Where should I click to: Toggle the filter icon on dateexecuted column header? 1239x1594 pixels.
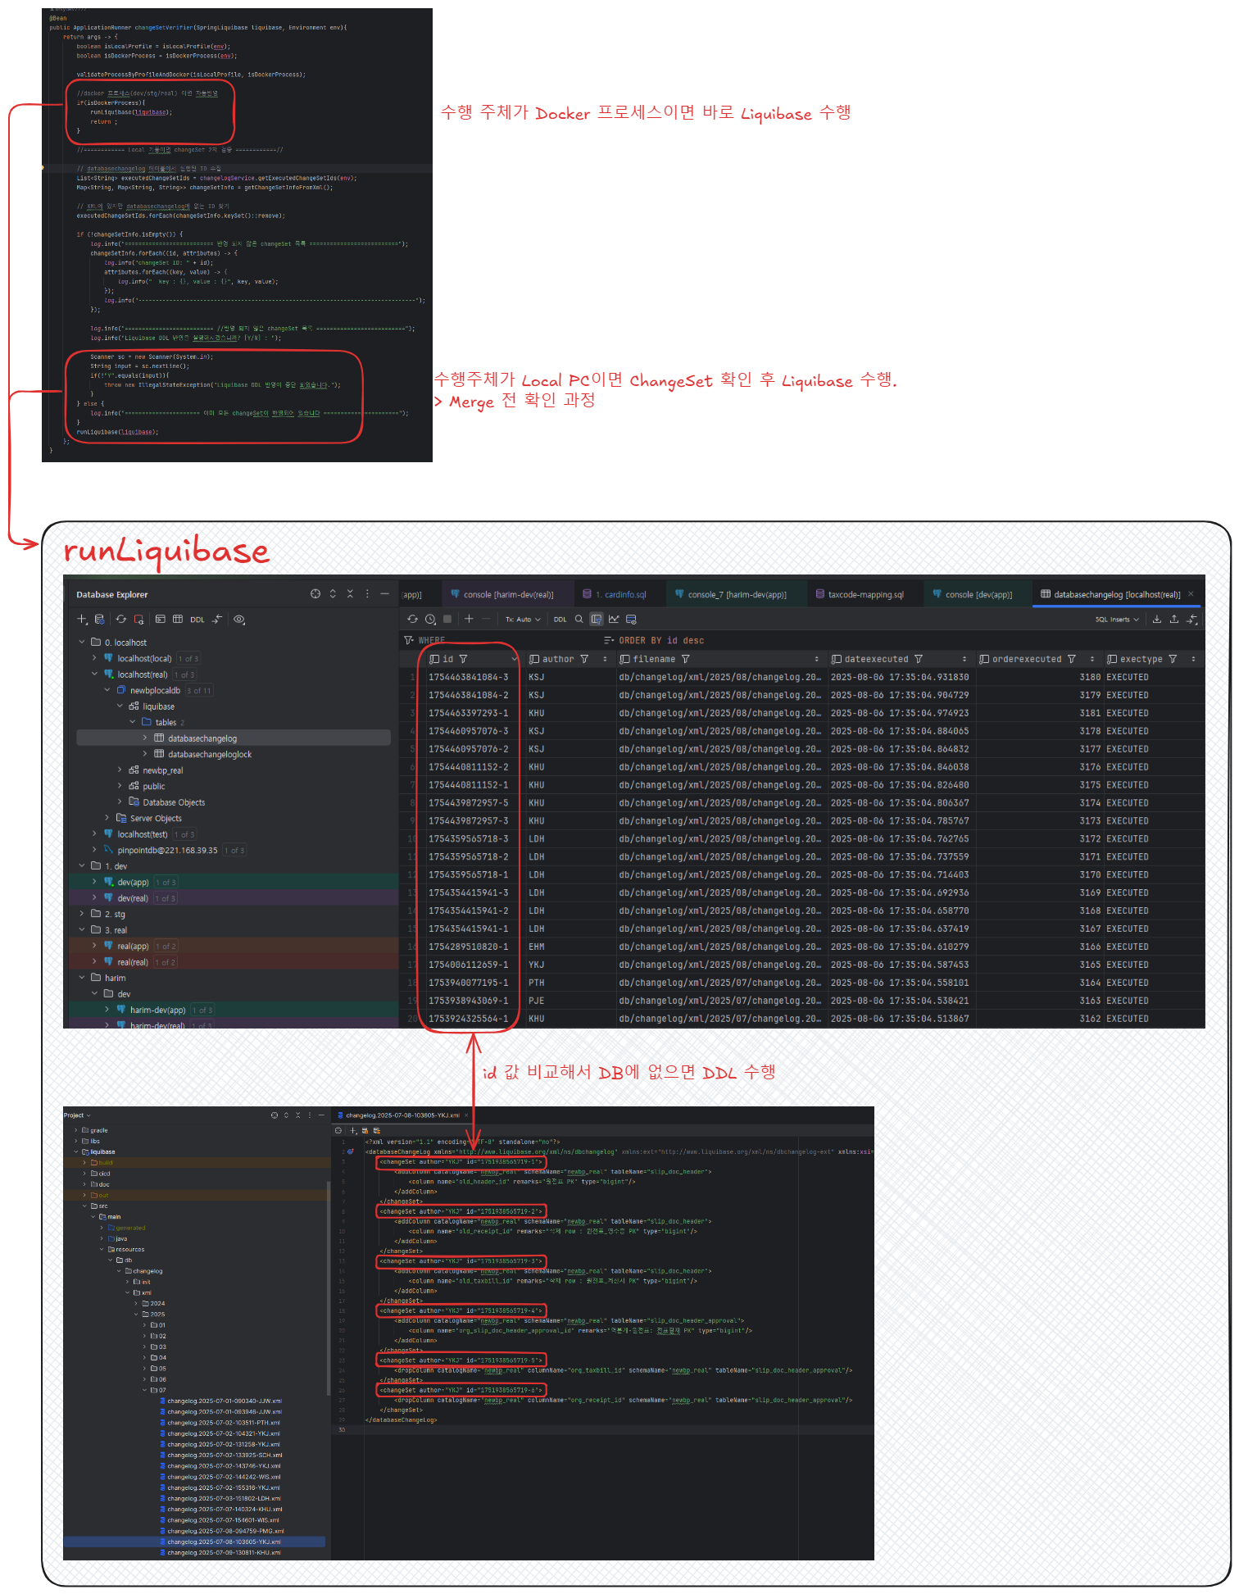pyautogui.click(x=919, y=659)
